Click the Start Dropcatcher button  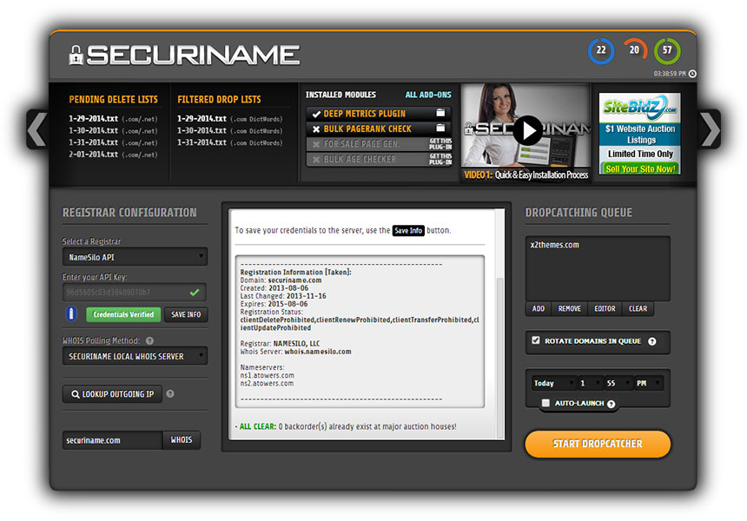tap(598, 444)
